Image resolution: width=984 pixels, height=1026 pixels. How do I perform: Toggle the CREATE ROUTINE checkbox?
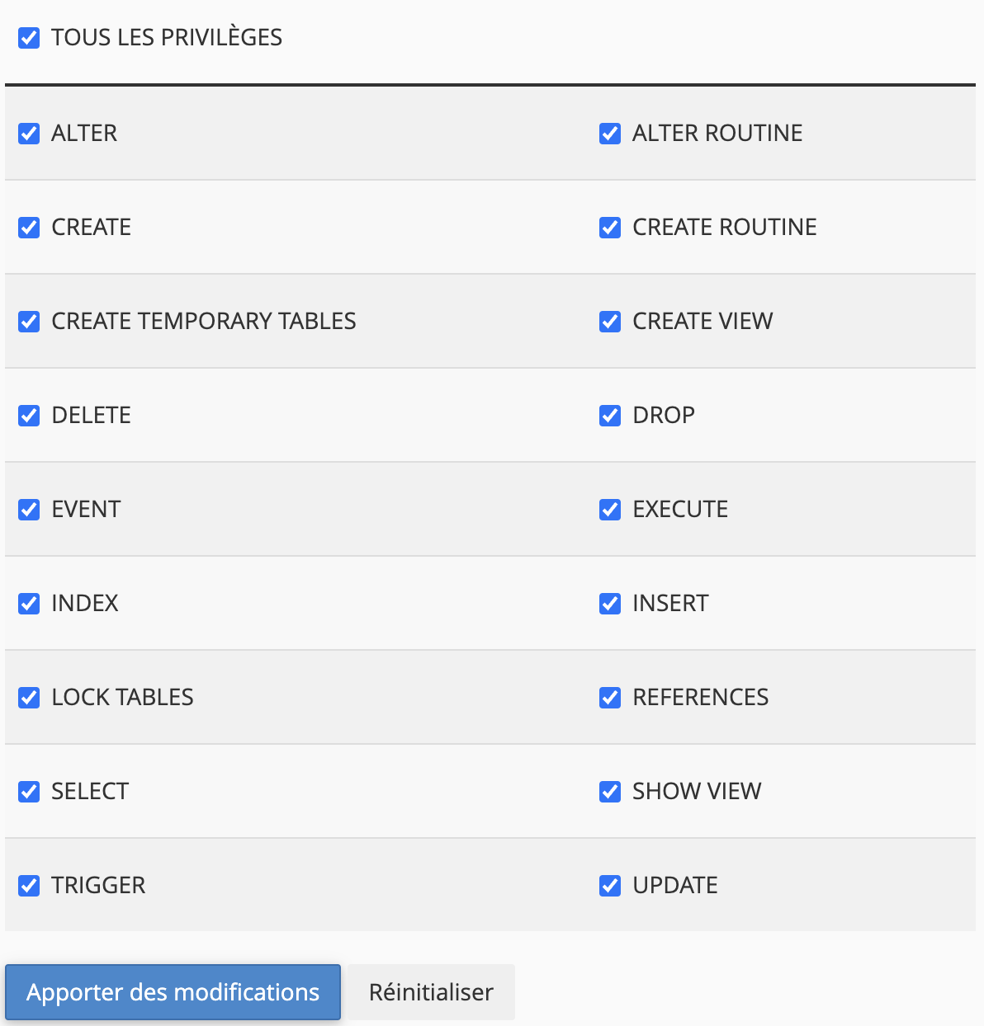pos(610,228)
